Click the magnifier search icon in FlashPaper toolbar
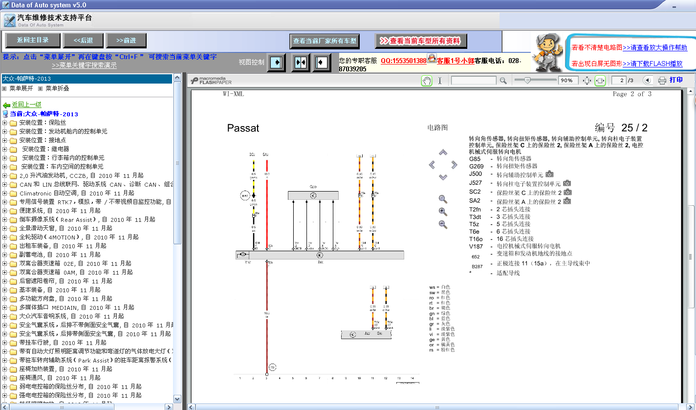The width and height of the screenshot is (696, 410). pyautogui.click(x=503, y=81)
